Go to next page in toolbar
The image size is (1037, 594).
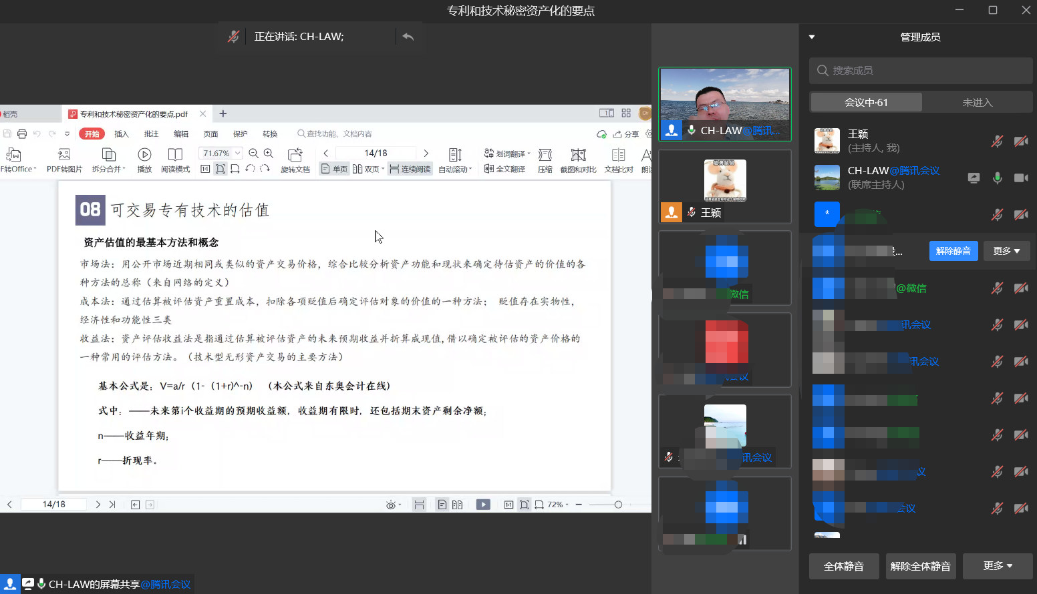[x=426, y=153]
